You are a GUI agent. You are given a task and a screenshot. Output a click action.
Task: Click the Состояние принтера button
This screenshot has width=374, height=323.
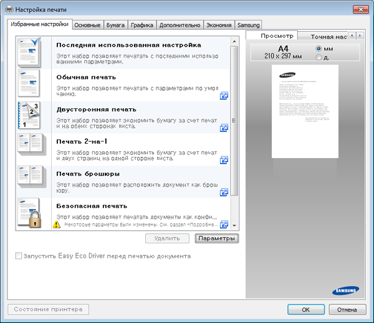(x=49, y=309)
